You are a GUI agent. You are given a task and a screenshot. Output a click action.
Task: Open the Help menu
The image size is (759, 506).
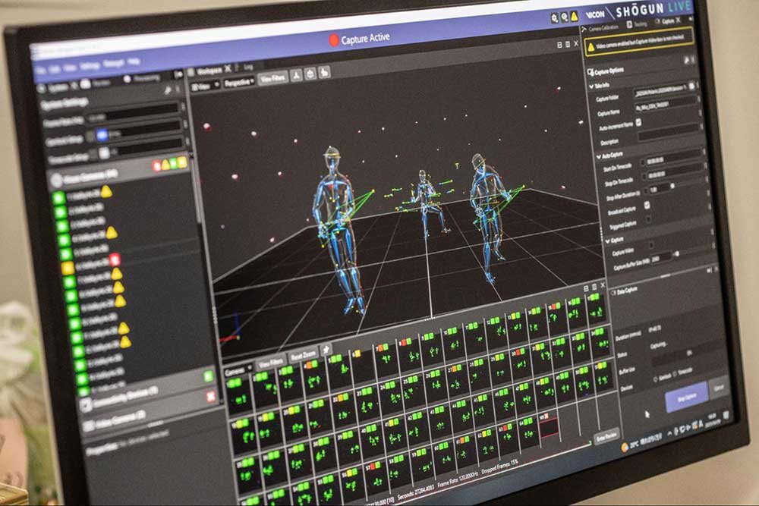[x=134, y=62]
